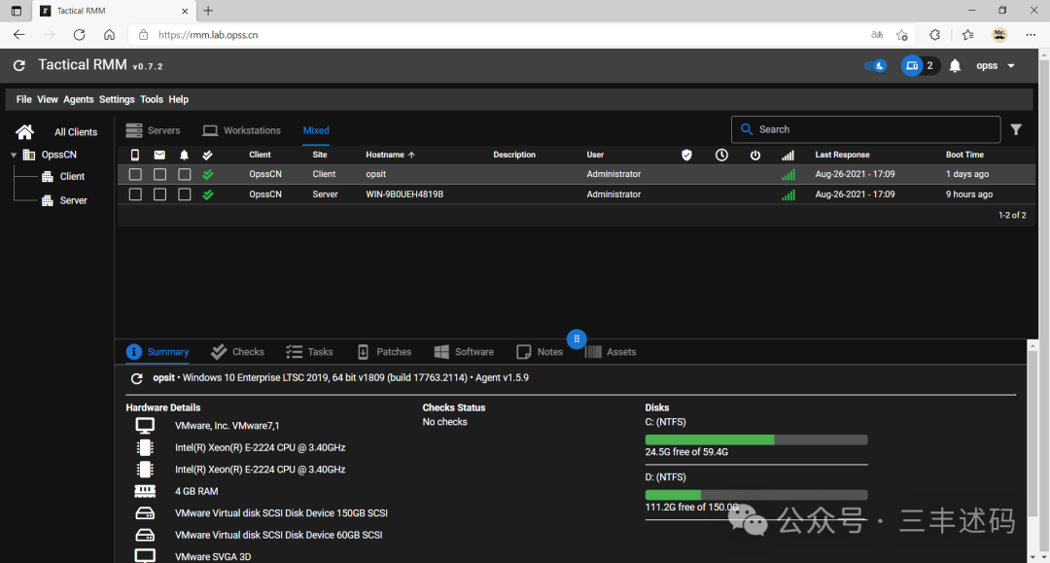Open the Agents menu

[x=79, y=99]
